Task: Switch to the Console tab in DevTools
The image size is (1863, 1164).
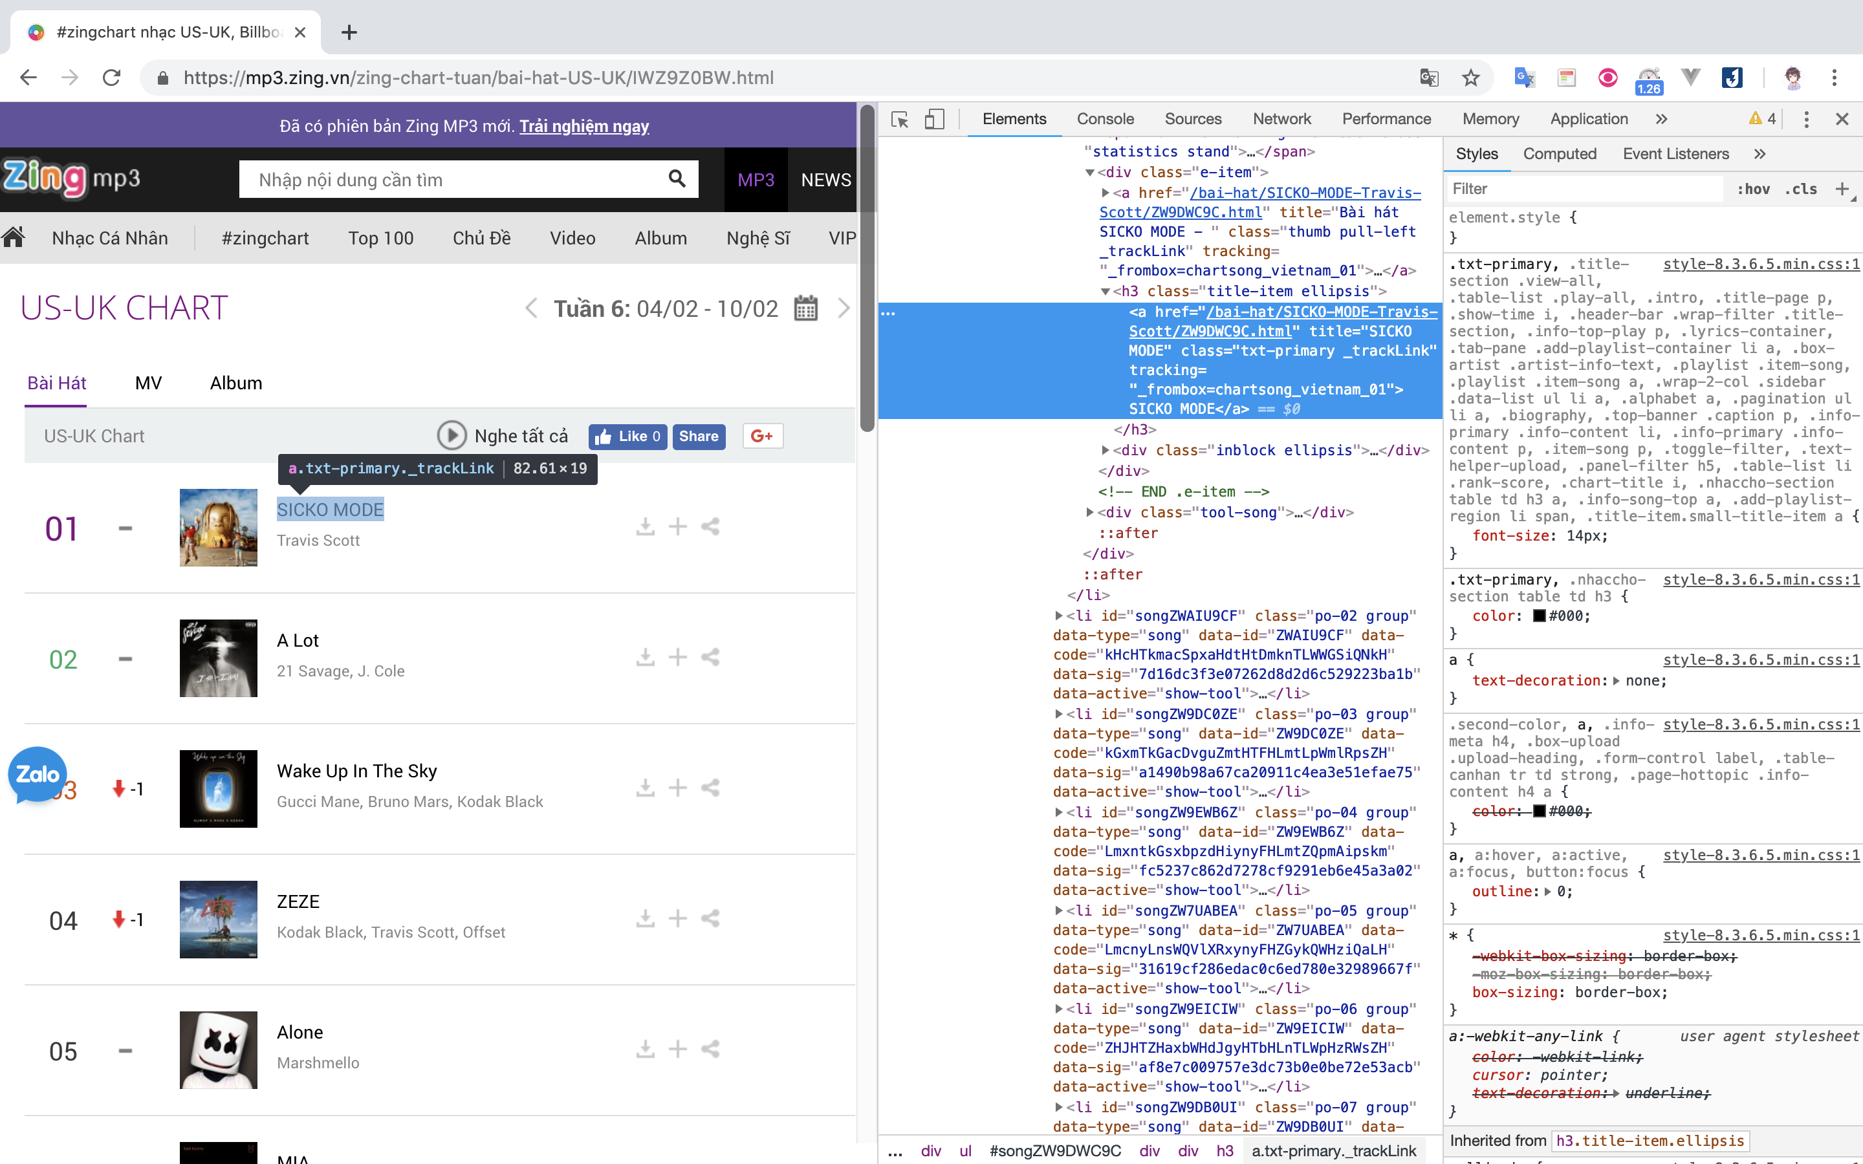Action: pyautogui.click(x=1105, y=120)
